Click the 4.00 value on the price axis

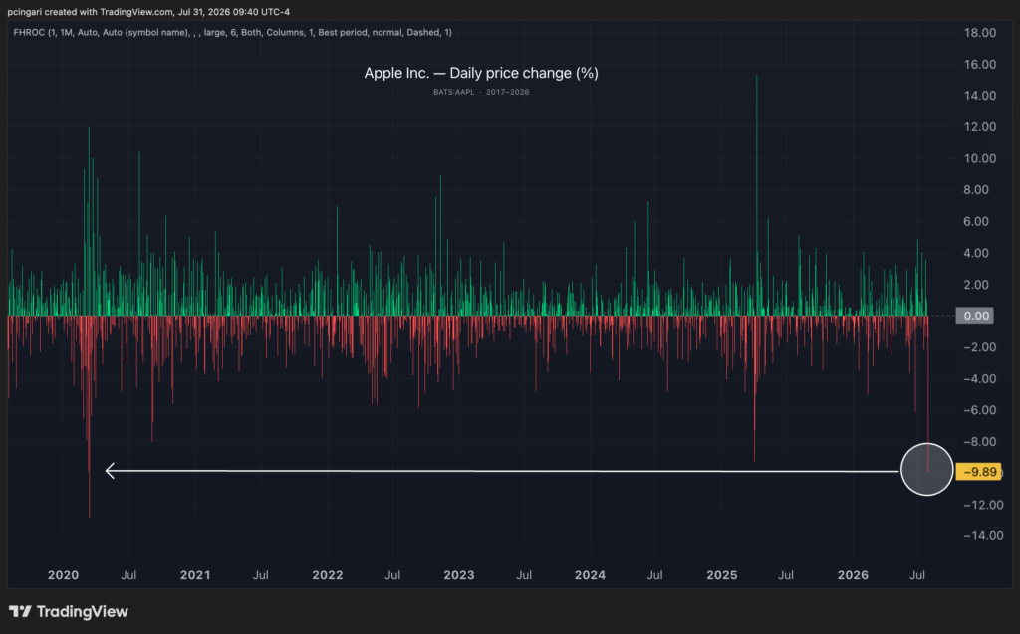pos(976,253)
